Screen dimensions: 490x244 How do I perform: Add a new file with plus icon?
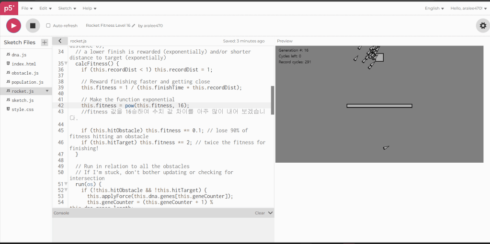click(x=45, y=43)
